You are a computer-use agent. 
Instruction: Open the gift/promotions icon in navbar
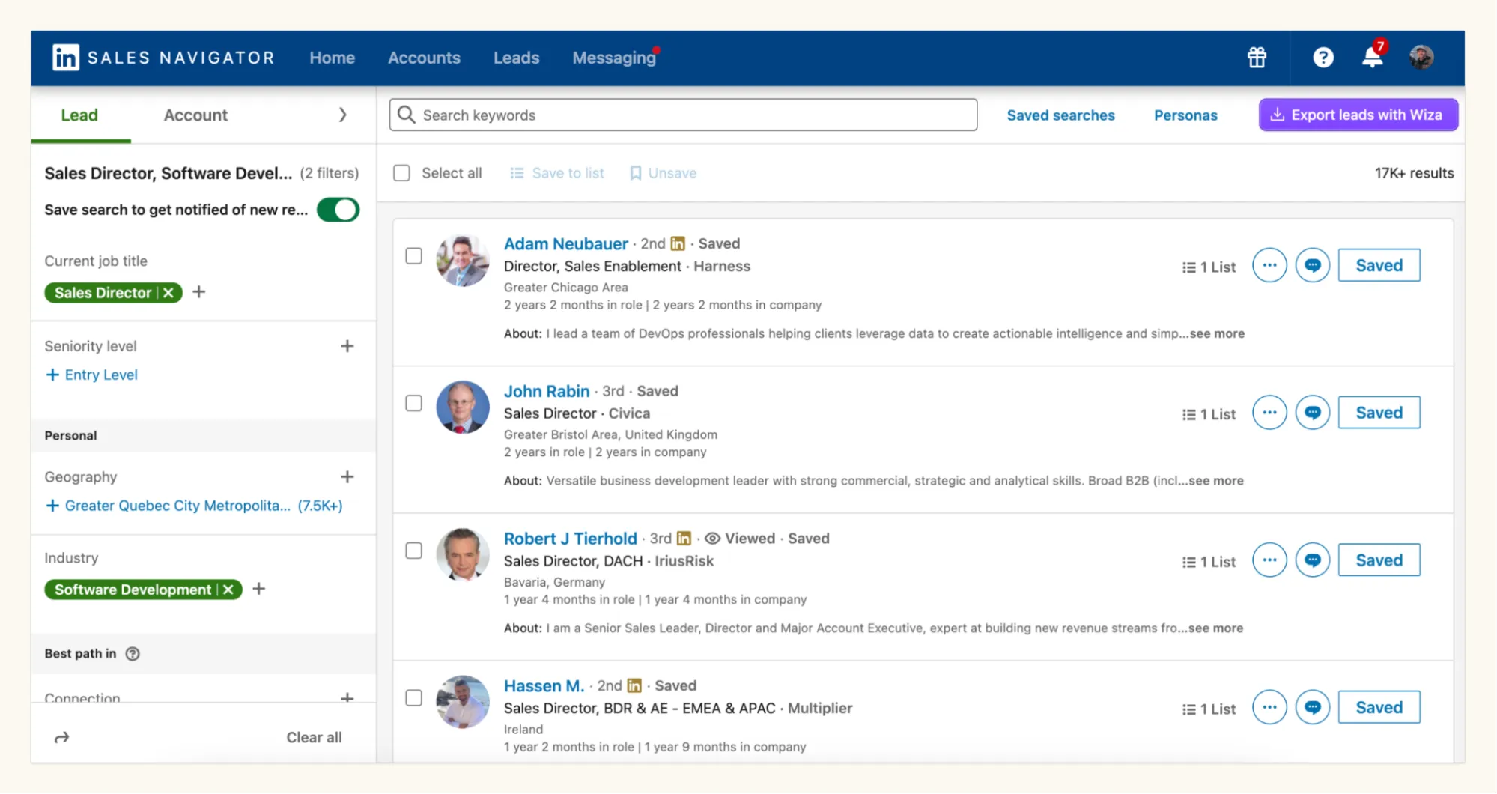[1256, 58]
